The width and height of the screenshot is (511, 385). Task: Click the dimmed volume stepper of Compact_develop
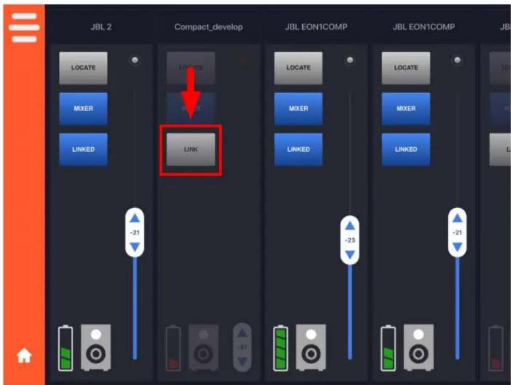pyautogui.click(x=242, y=347)
